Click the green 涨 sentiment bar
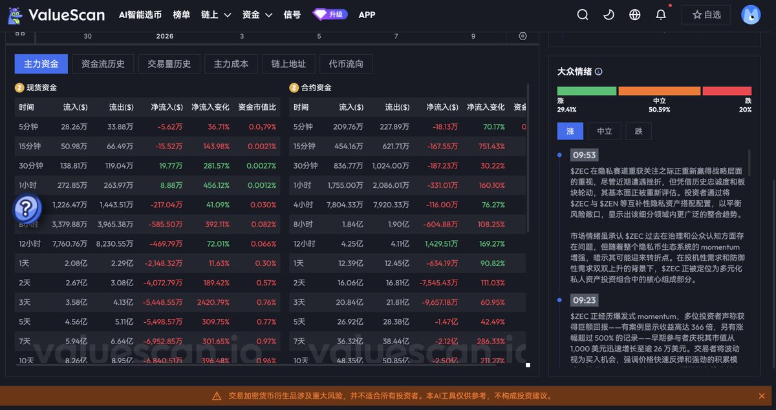 [587, 91]
